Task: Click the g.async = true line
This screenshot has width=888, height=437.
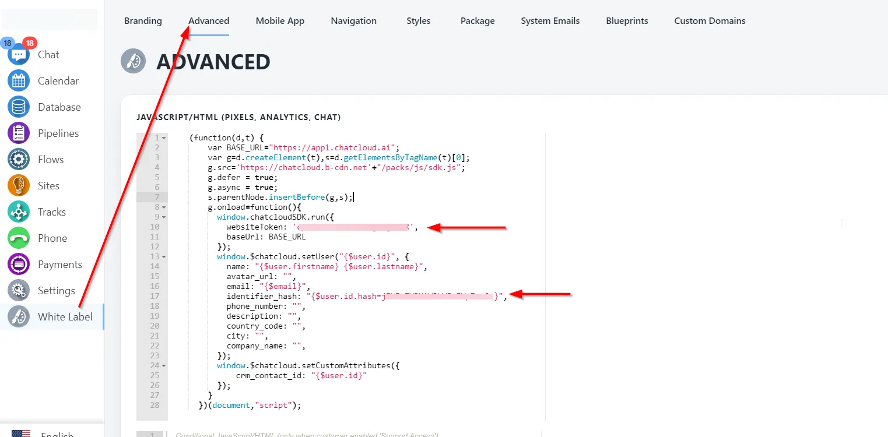Action: [x=243, y=188]
